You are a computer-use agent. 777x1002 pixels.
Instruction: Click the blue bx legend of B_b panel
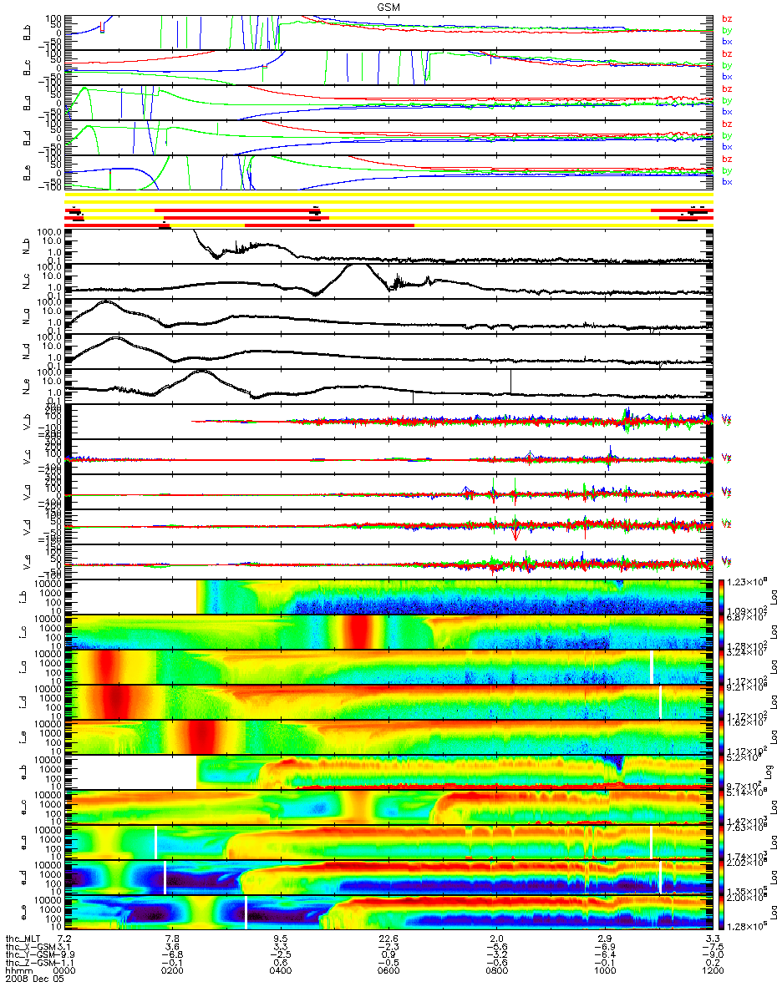pos(726,41)
